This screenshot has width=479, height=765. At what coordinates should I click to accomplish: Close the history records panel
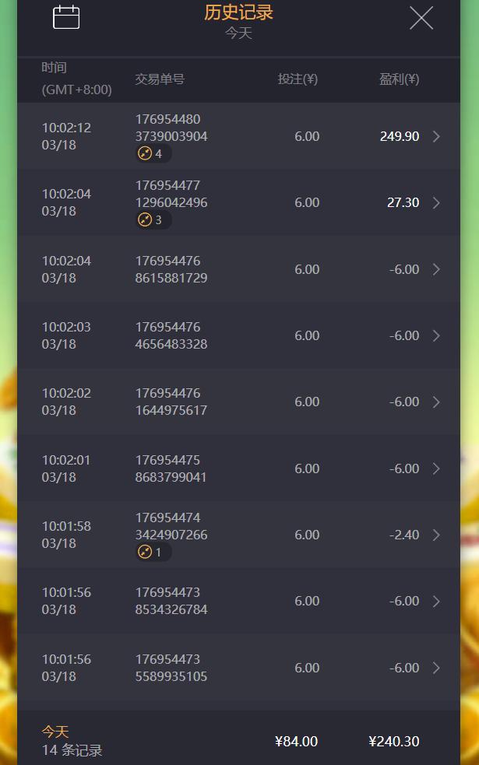click(421, 18)
